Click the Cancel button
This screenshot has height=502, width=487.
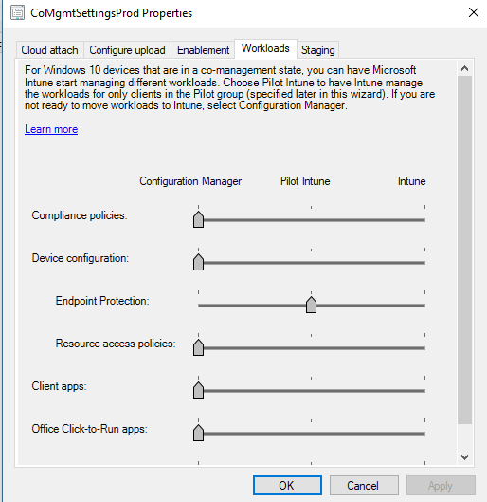coord(364,485)
